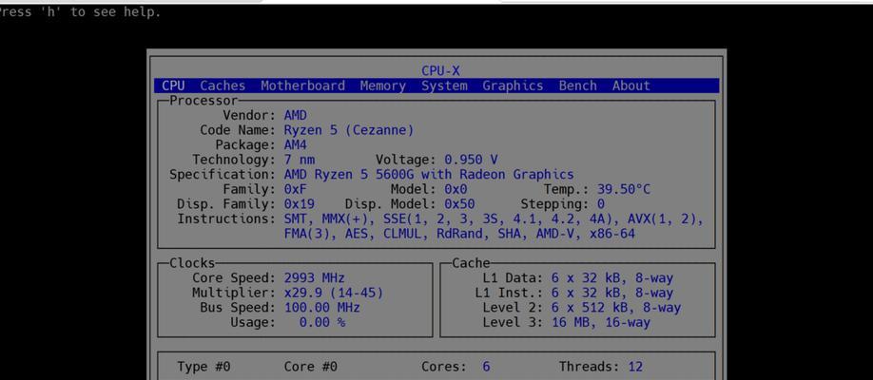Image resolution: width=873 pixels, height=380 pixels.
Task: Select the specification AMD Ryzen 5 5600G text
Action: coord(429,175)
